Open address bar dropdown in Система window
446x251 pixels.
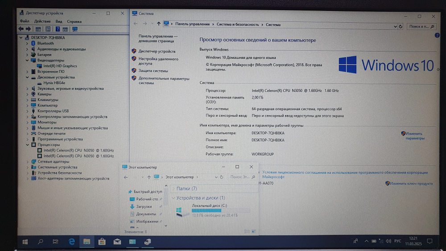click(x=395, y=26)
